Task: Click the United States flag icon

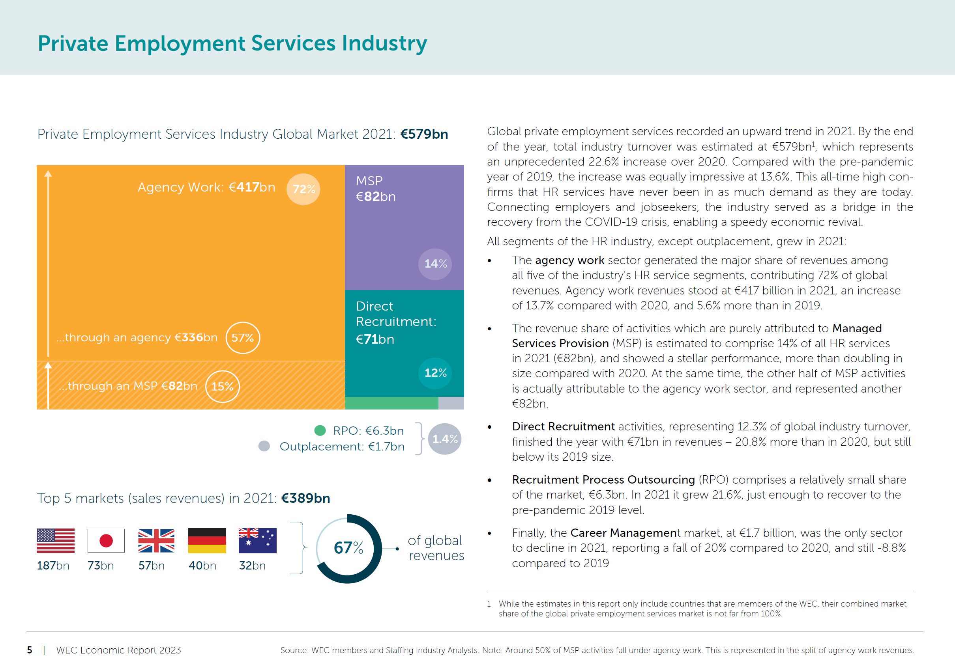Action: (x=55, y=540)
